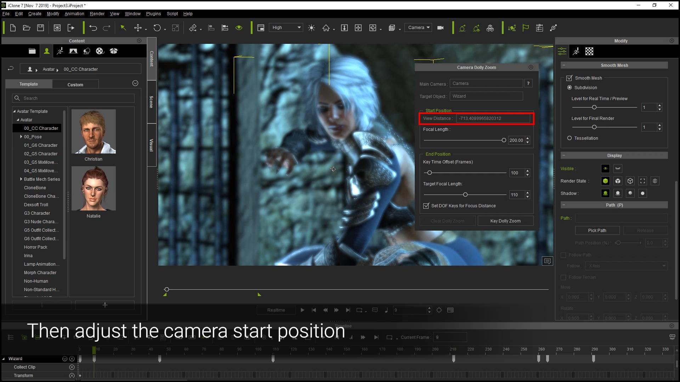Open the avatar content category icon
This screenshot has height=382, width=680.
pos(46,51)
